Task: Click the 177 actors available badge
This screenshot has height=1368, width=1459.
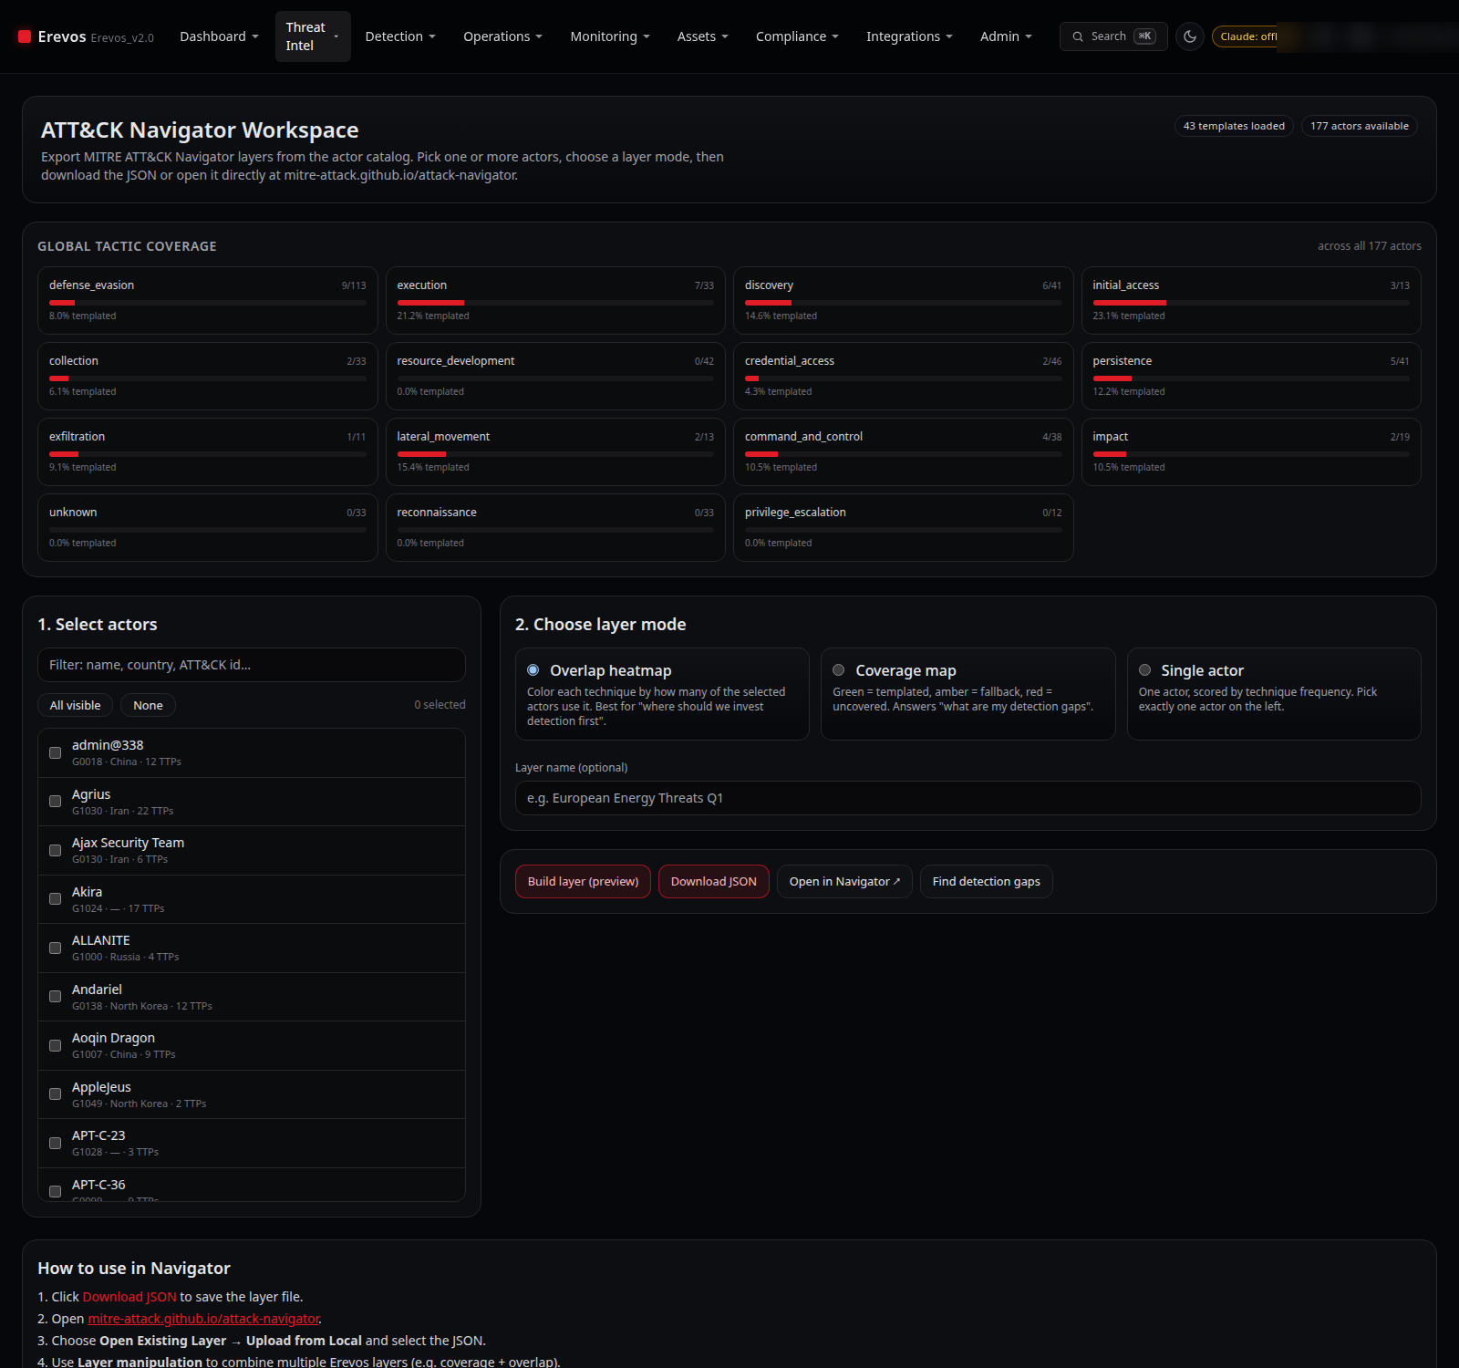Action: tap(1359, 126)
